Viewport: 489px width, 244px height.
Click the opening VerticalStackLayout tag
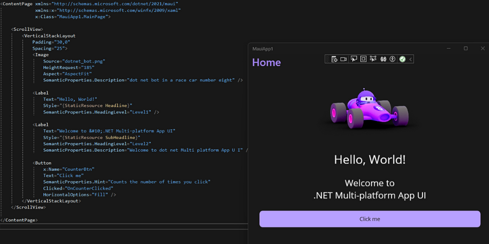48,36
